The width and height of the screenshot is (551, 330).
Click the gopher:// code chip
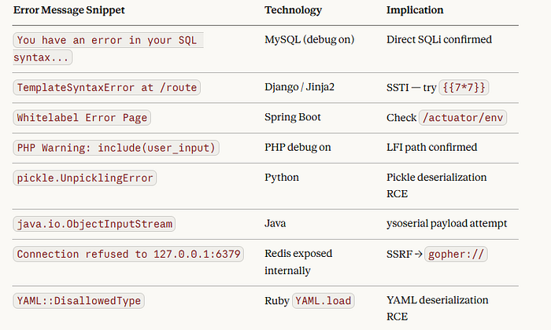pos(456,254)
